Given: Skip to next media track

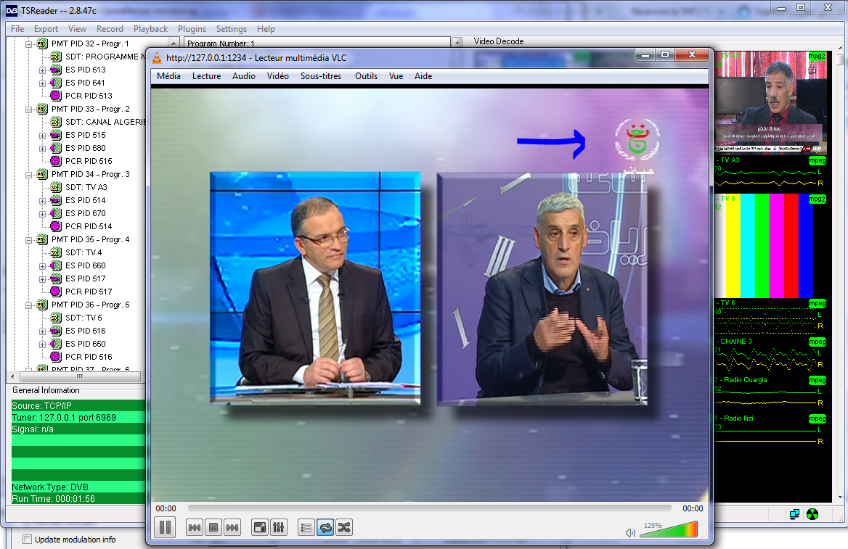Looking at the screenshot, I should coord(232,527).
